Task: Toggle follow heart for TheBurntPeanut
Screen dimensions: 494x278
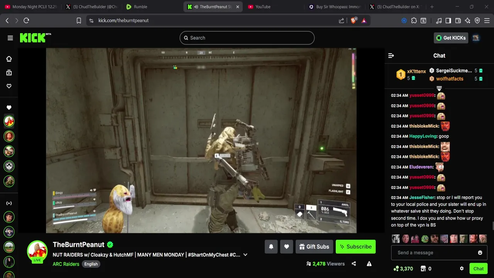Action: [x=286, y=247]
